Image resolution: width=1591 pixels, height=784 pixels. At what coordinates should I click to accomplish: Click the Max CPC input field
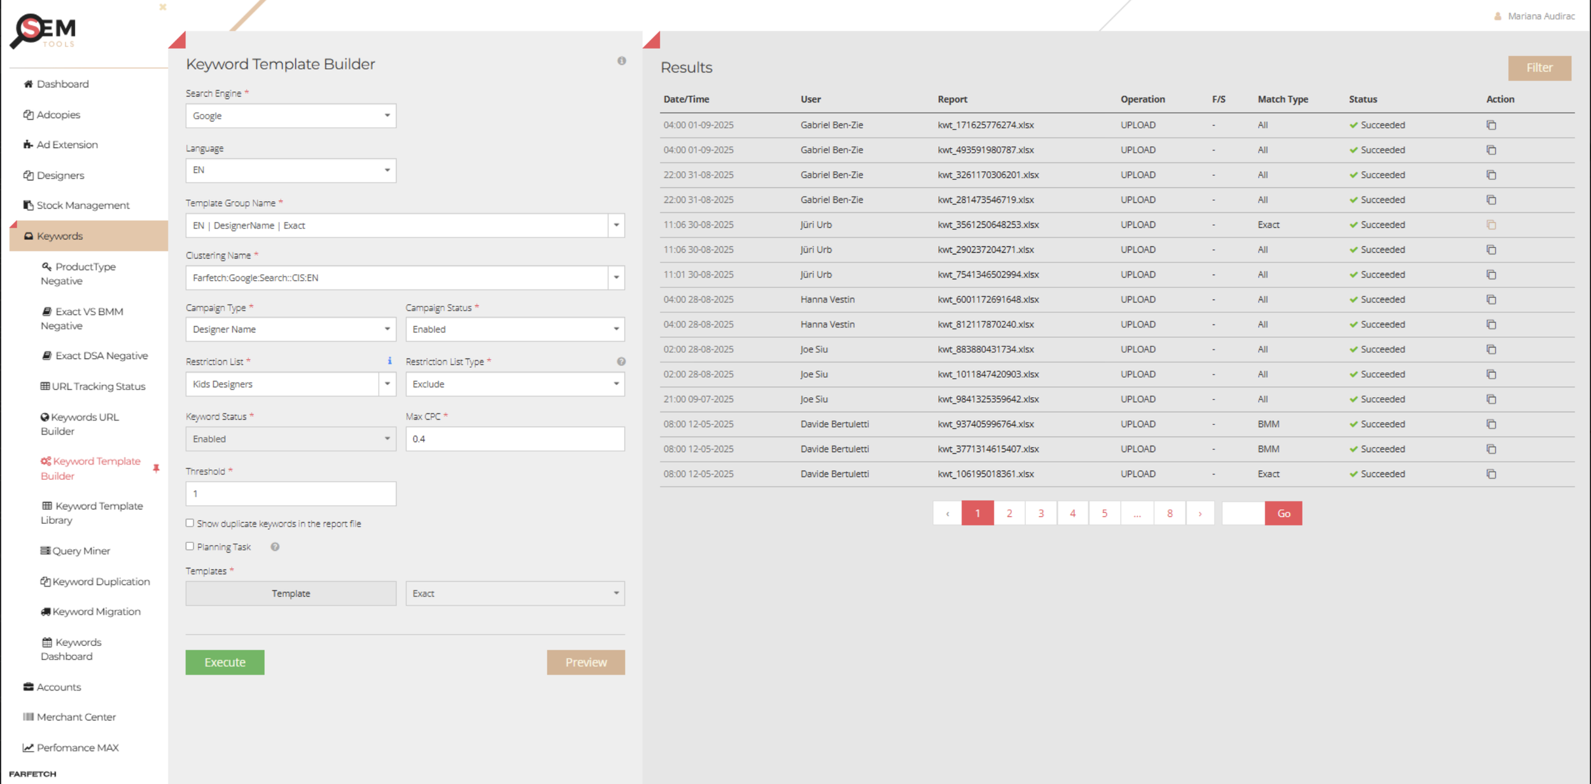(x=514, y=438)
